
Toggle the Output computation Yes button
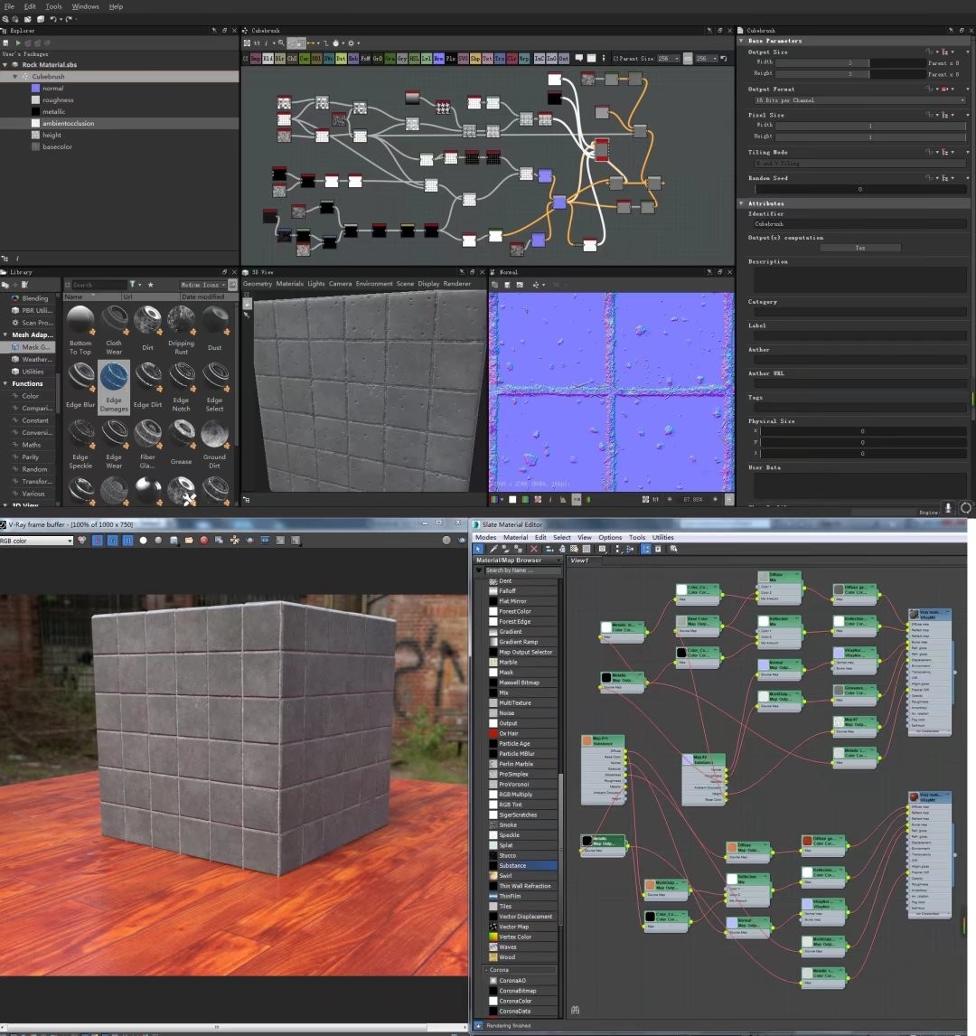(x=859, y=247)
